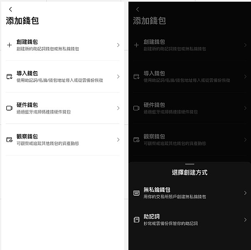
Task: Click the plus icon for 創建錢包
Action: click(x=9, y=45)
